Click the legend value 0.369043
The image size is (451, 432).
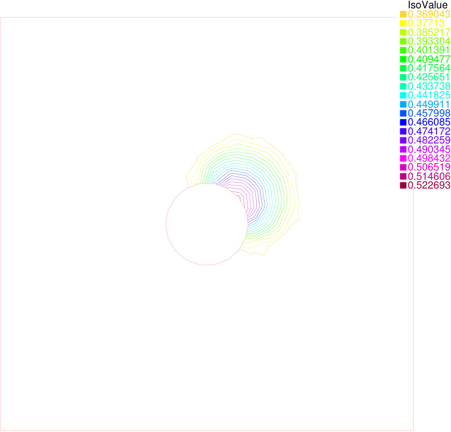(x=429, y=14)
